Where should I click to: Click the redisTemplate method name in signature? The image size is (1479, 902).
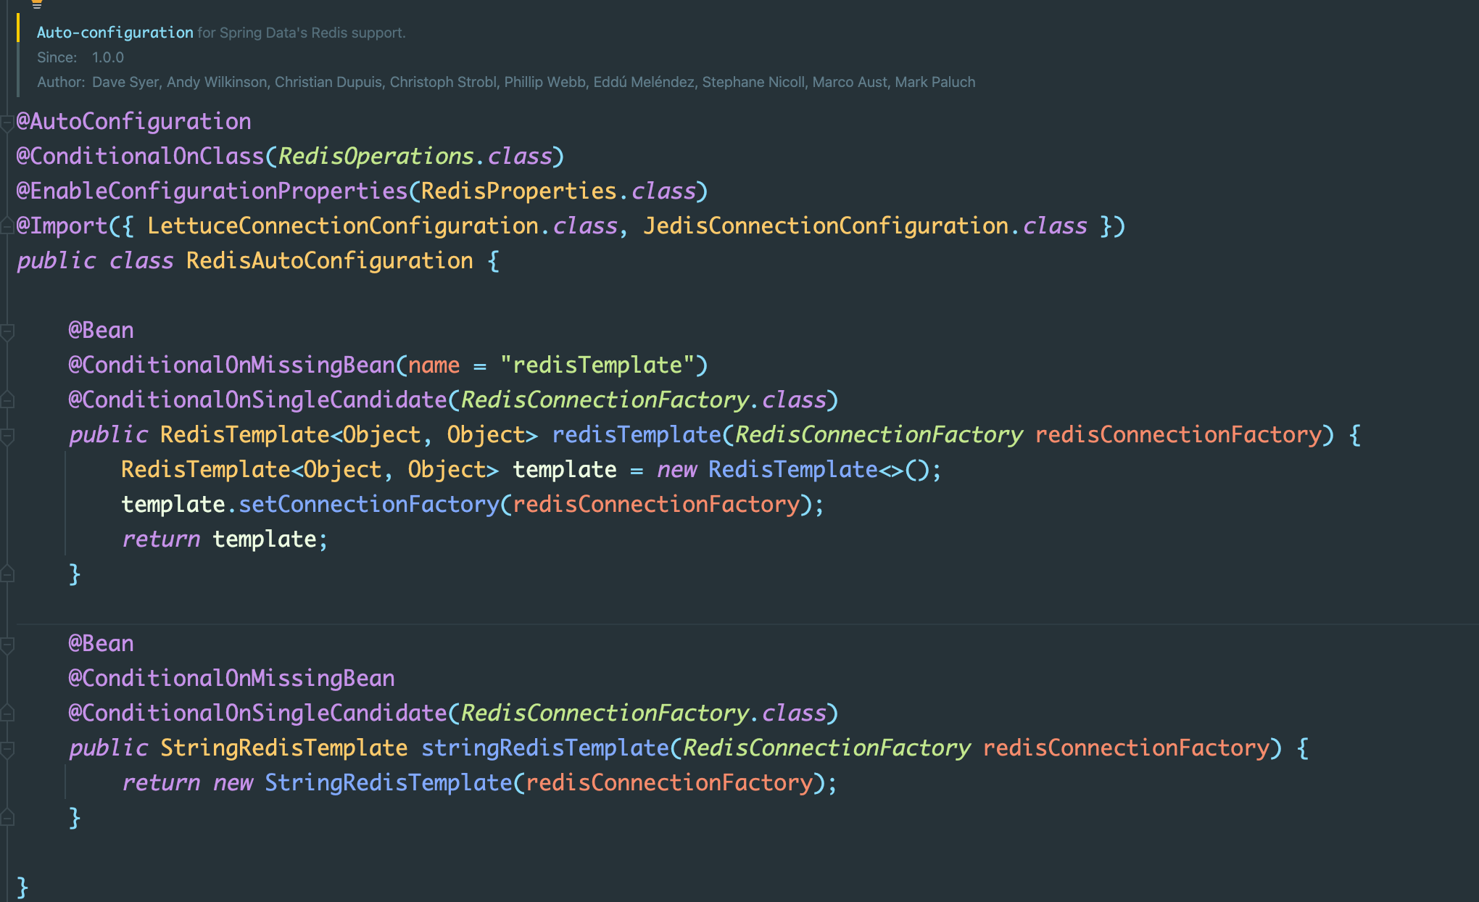pos(637,434)
